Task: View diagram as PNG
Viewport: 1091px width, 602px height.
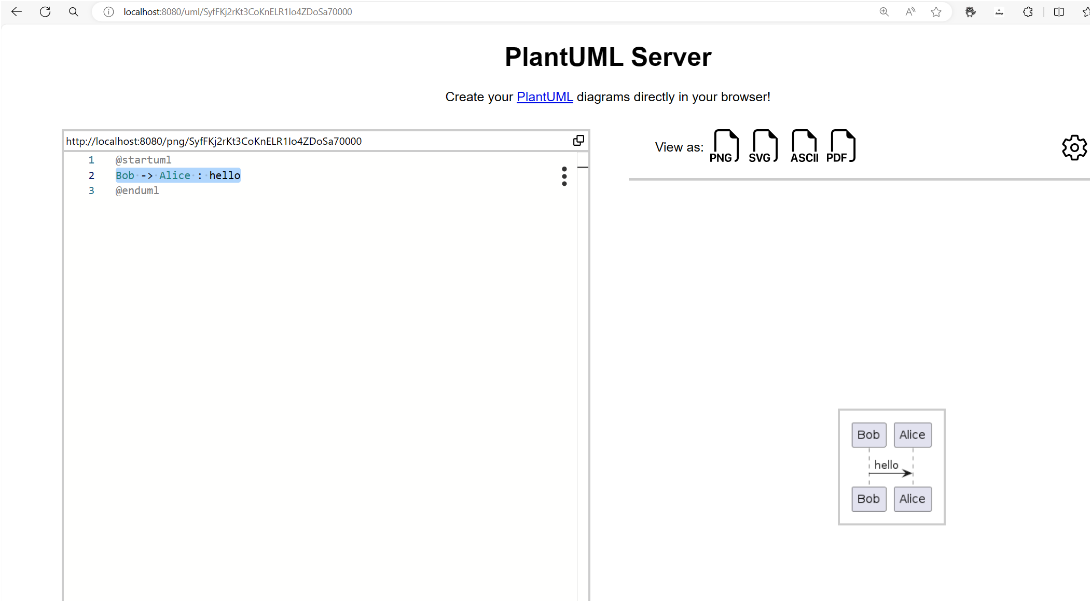Action: tap(724, 147)
